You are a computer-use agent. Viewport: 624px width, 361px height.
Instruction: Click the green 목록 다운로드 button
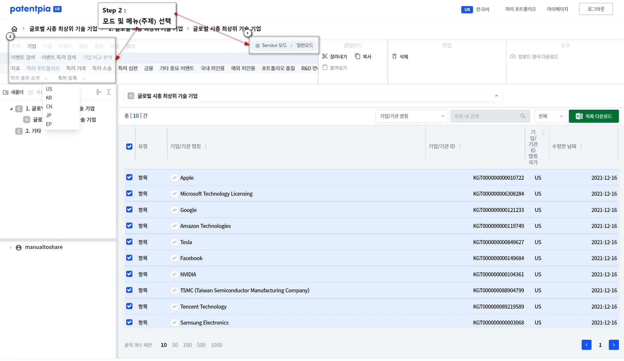click(594, 116)
